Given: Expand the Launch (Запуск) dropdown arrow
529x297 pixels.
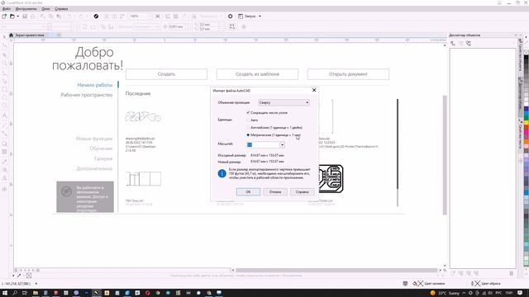Looking at the screenshot, I should (260, 16).
